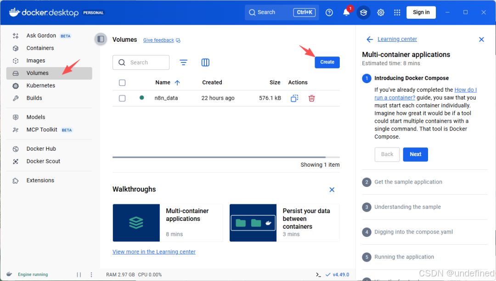Expand step 4 Digging into the compose.yaml

tap(424, 232)
